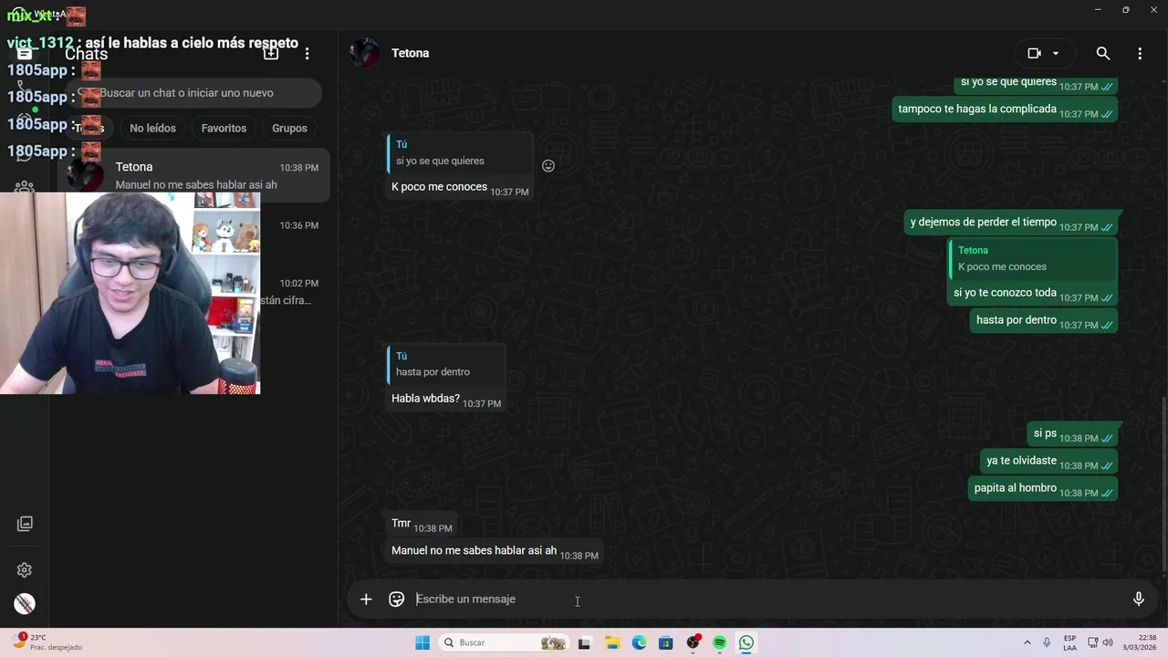Click message 'tampoco te hagas la complicada'
Screen dimensions: 1168x657
tap(1005, 109)
